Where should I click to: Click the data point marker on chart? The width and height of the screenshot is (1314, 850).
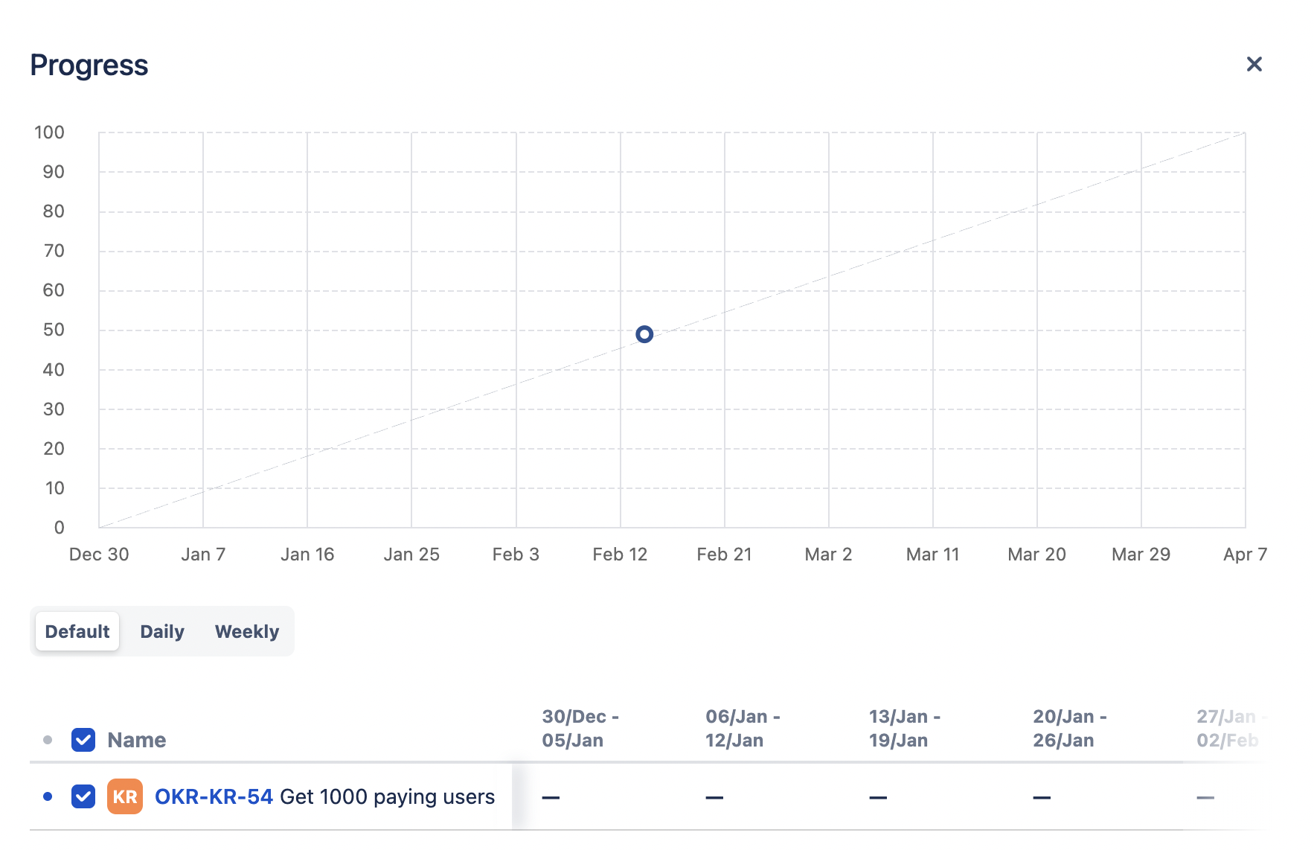point(644,334)
